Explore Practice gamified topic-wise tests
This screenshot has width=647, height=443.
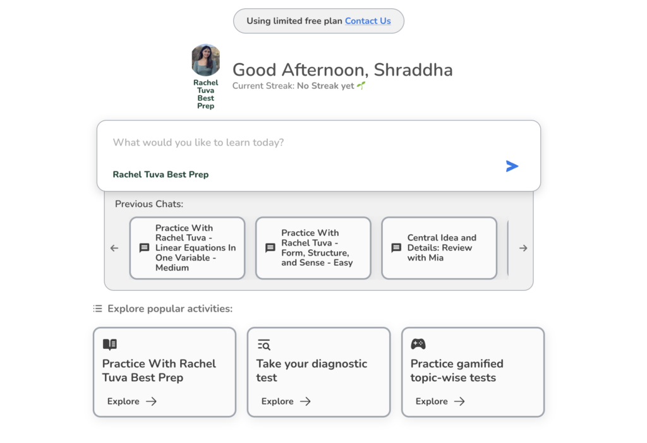tap(440, 401)
